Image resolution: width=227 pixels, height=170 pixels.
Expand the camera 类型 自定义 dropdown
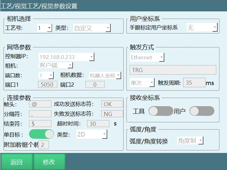(92, 28)
